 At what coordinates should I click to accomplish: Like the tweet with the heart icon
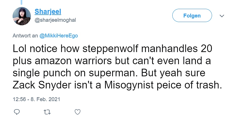coord(78,112)
